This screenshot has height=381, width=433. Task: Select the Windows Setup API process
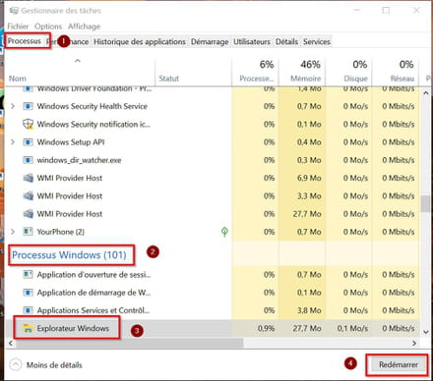pos(213,142)
